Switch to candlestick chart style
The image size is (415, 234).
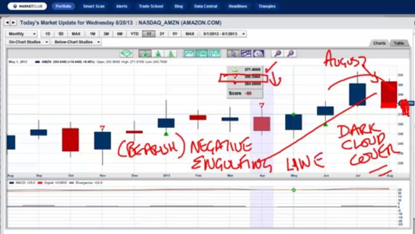[202, 54]
